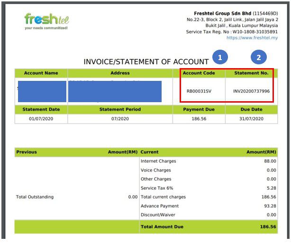The height and width of the screenshot is (245, 291).
Task: Click the Address column header
Action: tap(120, 73)
